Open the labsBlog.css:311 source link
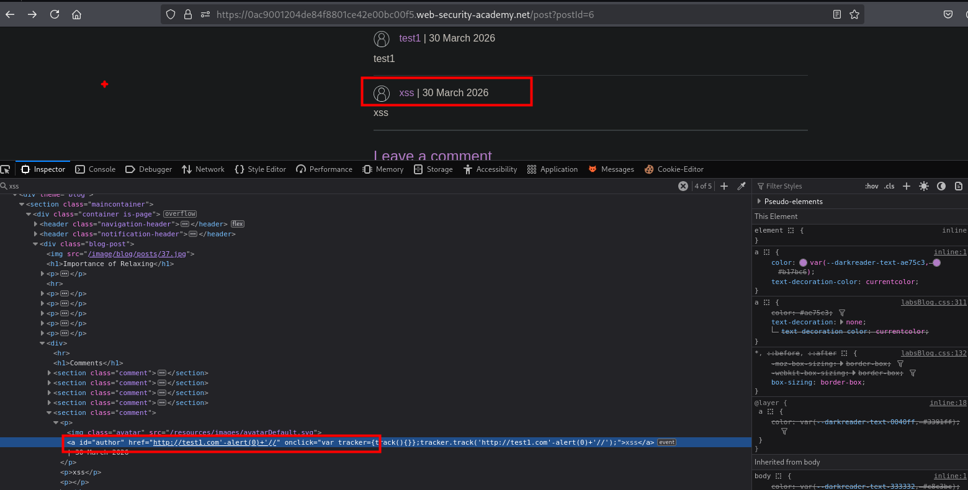This screenshot has height=490, width=968. pos(933,302)
